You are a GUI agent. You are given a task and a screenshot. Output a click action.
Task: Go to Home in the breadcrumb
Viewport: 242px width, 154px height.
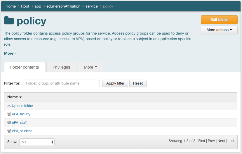pos(11,6)
